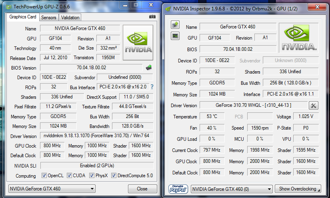The image size is (330, 198).
Task: Open the NVIDIA Inspector GPU selection dropdown
Action: click(x=232, y=189)
